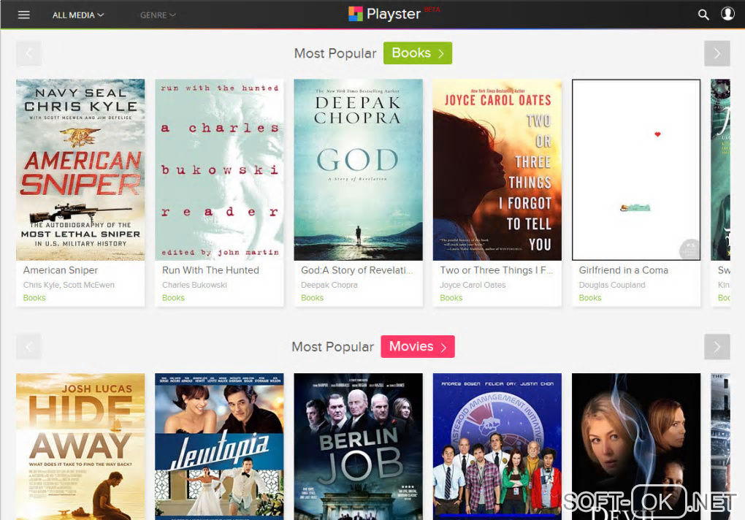Viewport: 745px width, 520px height.
Task: Click author Joyce Carol Oates
Action: pos(473,285)
